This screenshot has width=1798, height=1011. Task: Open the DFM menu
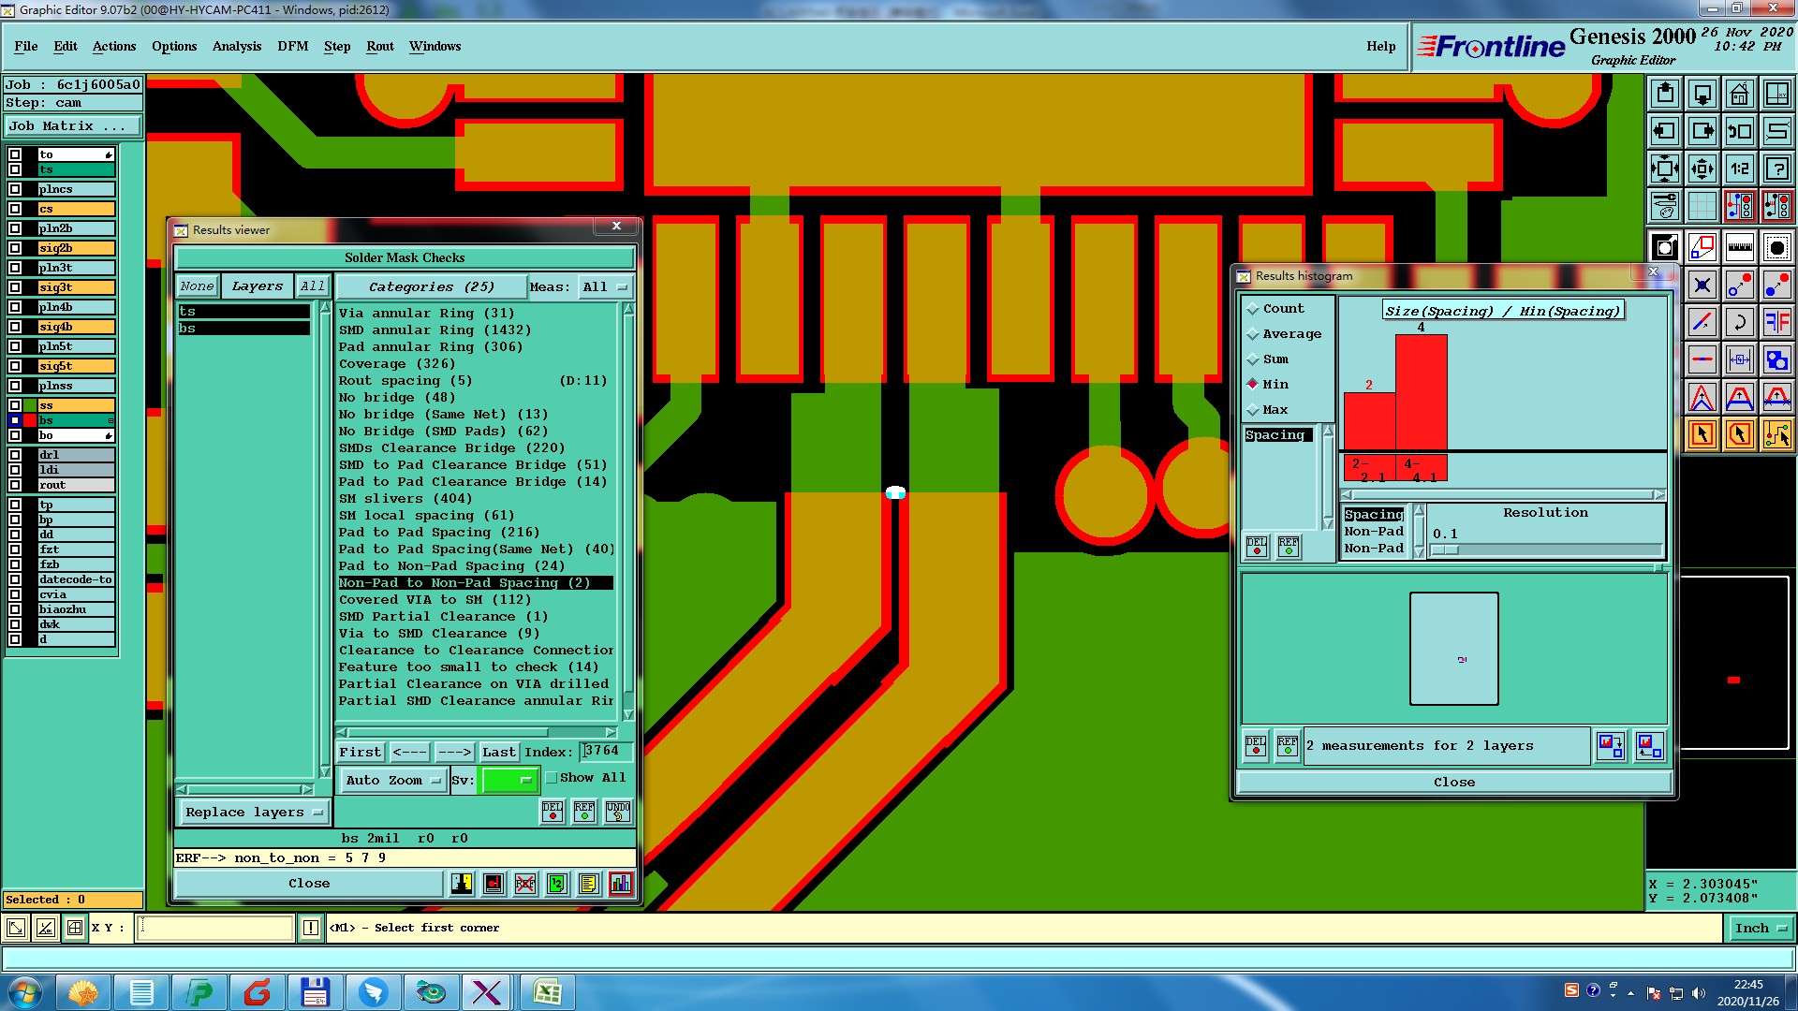(292, 46)
